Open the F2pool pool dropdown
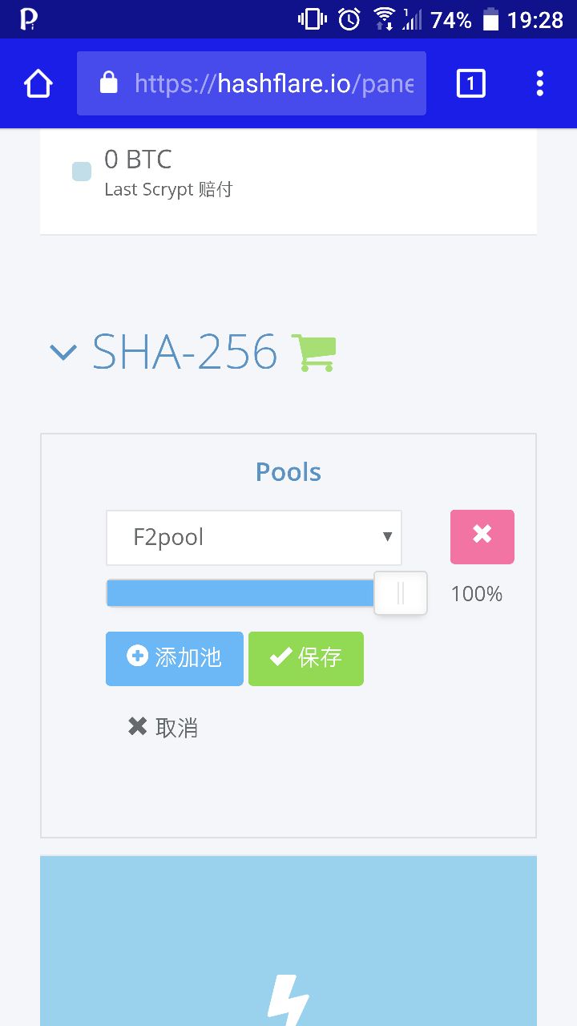 (x=254, y=538)
